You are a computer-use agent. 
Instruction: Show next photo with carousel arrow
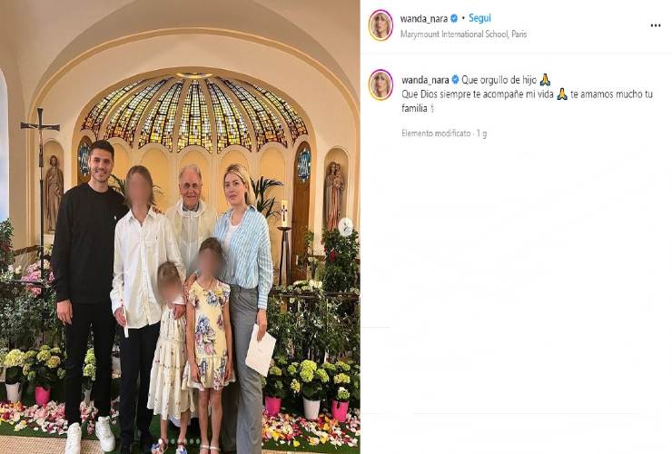pos(345,227)
